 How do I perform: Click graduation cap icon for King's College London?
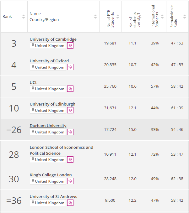pos(70,181)
